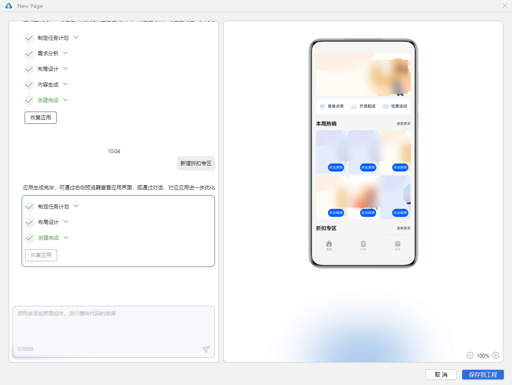Screen dimensions: 512x385
Task: Expand 布局设计 chevron in the blue-outlined box
Action: 66,222
